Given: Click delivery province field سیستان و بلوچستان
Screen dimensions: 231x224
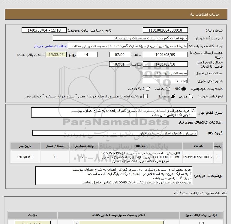Looking at the screenshot, I should [165, 73].
